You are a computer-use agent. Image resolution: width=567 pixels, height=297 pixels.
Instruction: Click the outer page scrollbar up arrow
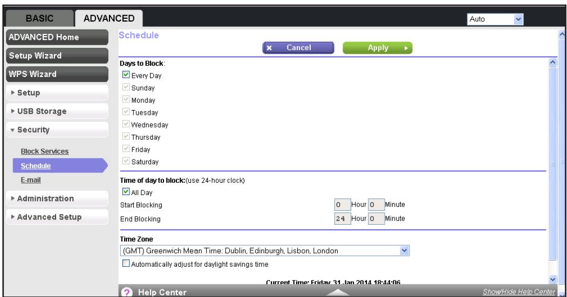tap(562, 34)
